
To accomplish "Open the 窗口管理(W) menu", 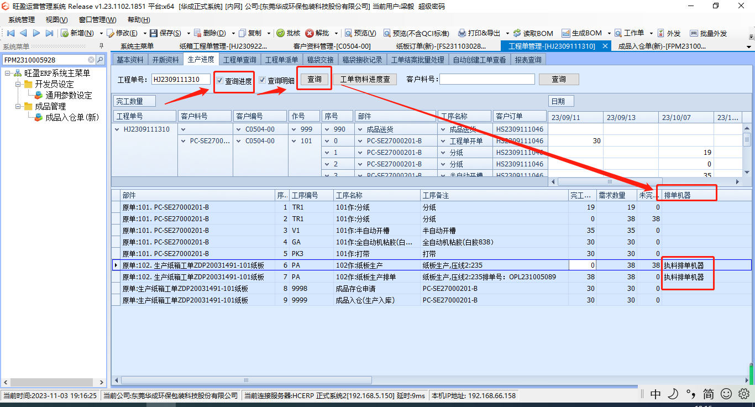I will (x=98, y=20).
